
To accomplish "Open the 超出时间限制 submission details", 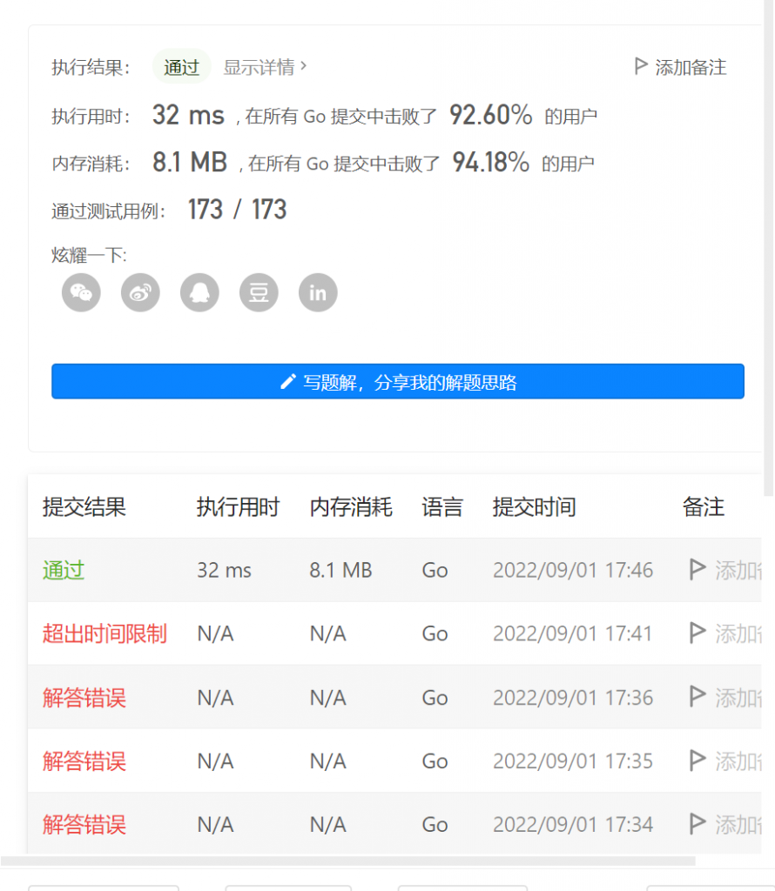I will pyautogui.click(x=104, y=633).
